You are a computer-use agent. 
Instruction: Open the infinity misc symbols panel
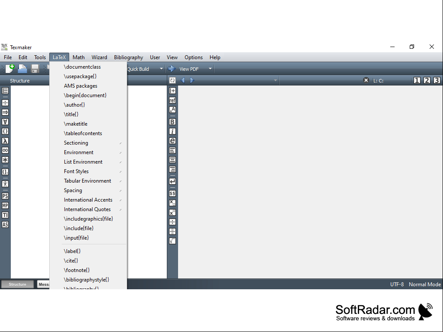pos(5,150)
